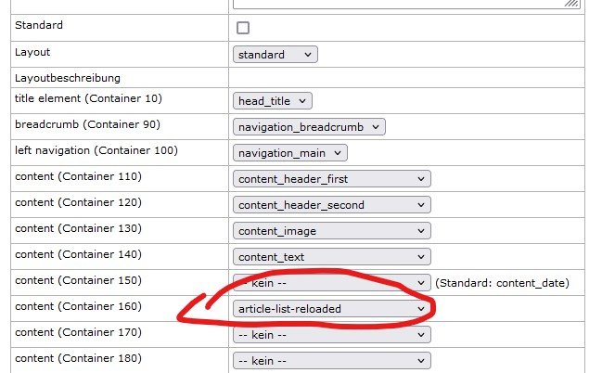
Task: Open the Layout dropdown set to standard
Action: [x=275, y=55]
